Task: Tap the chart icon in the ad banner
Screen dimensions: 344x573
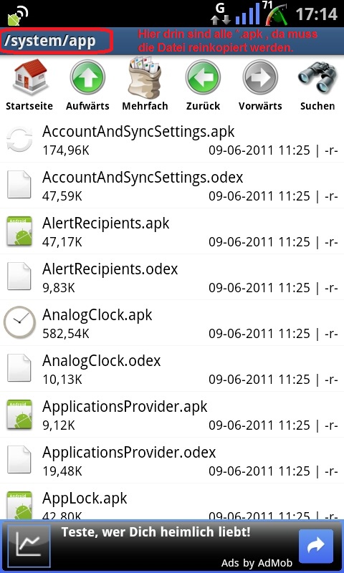Action: [29, 546]
